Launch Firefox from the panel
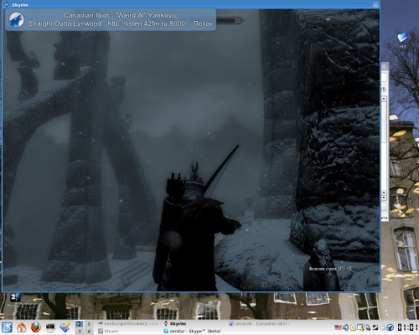Screen dimensions: 419x335 tap(36, 327)
